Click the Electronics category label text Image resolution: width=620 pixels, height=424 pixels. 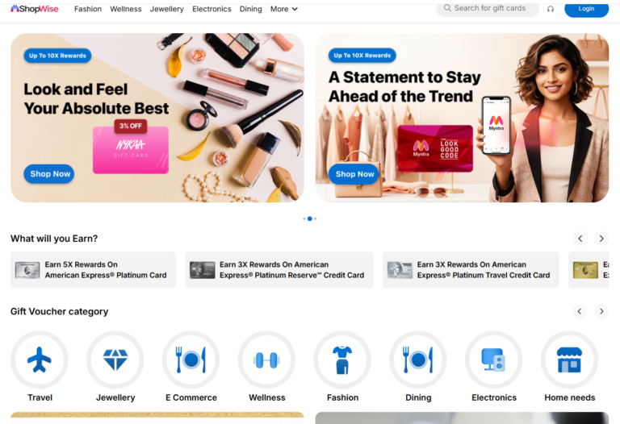[x=494, y=397]
